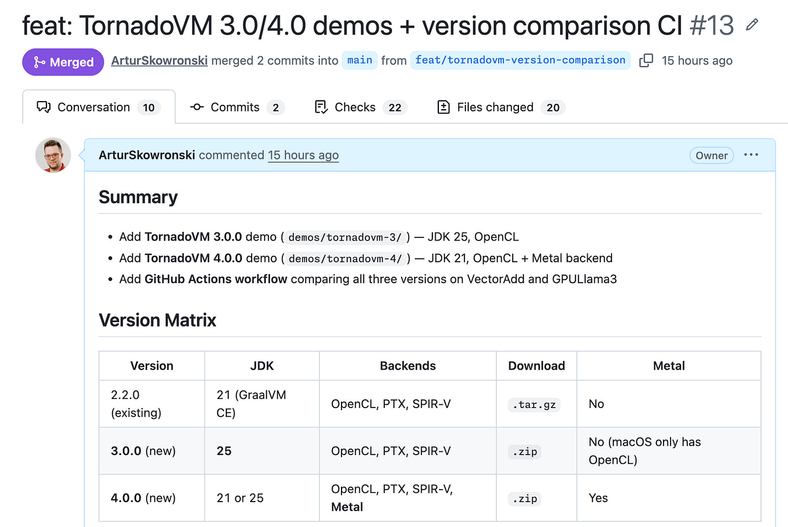Click the 'Version' column header
This screenshot has height=527, width=788.
(x=152, y=366)
